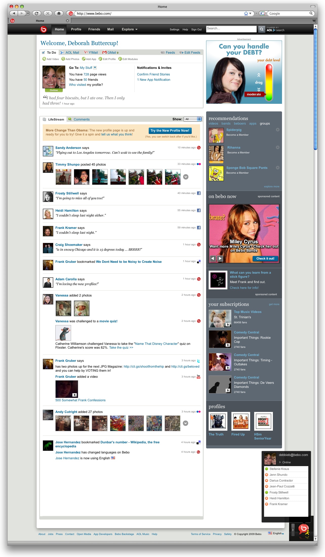Screen dimensions: 325x557
Task: Dismiss the Rihanna recommendation
Action: tap(277, 147)
